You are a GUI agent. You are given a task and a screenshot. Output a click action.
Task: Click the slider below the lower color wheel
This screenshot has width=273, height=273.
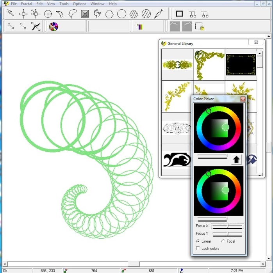(x=212, y=219)
